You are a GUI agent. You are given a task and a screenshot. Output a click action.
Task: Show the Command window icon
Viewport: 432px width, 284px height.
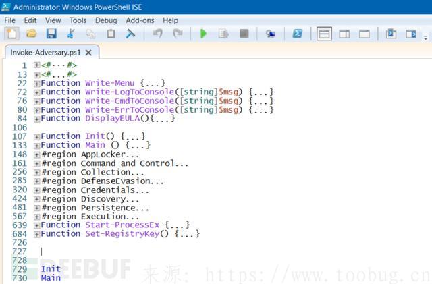[x=391, y=34]
